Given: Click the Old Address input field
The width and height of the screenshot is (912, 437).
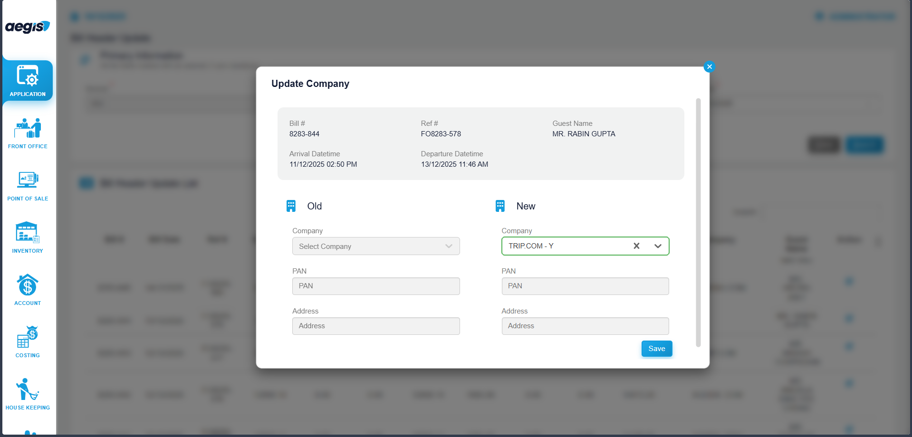Looking at the screenshot, I should tap(375, 326).
